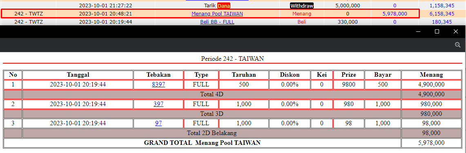This screenshot has height=153, width=466.
Task: Click the Tanggal column header
Action: (x=78, y=75)
